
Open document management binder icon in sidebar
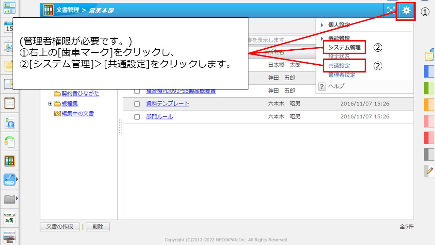click(x=10, y=161)
